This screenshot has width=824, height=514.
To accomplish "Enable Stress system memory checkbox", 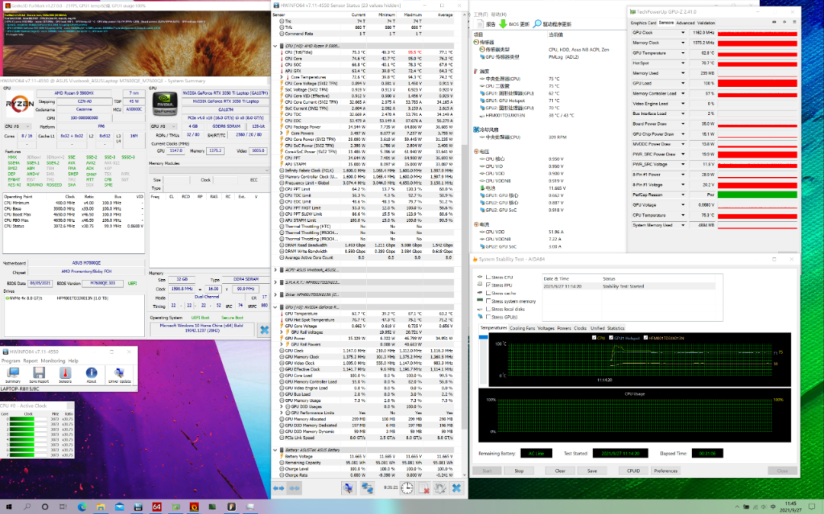I will (x=488, y=301).
